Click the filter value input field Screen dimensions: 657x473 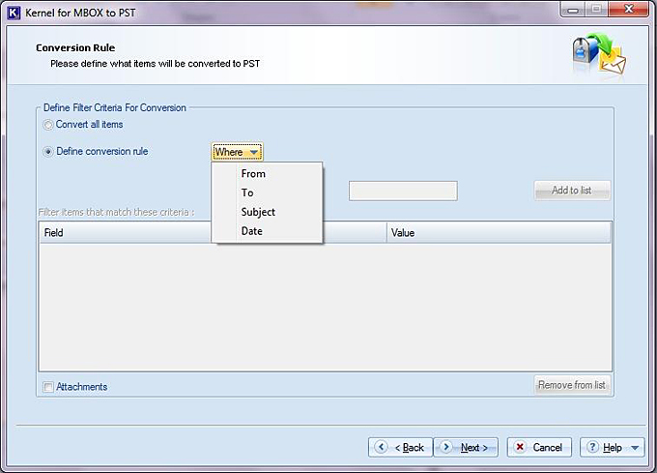click(x=403, y=191)
